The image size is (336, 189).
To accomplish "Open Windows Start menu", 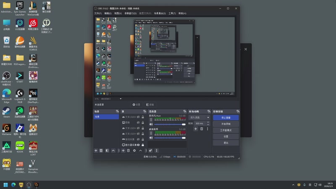I will pos(6,185).
